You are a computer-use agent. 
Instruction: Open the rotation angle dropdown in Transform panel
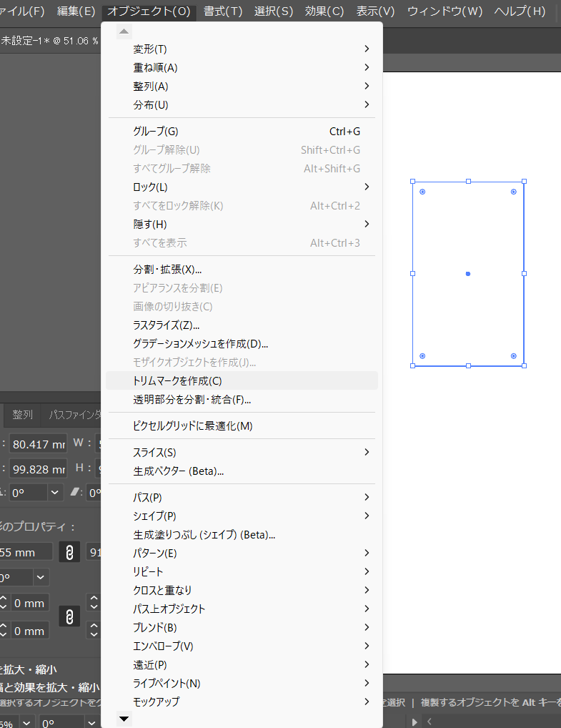(x=56, y=492)
